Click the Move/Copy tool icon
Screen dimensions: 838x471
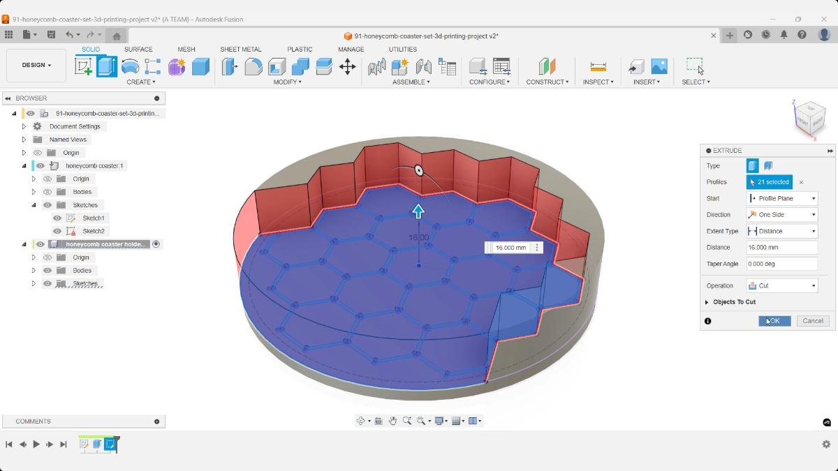pos(347,66)
